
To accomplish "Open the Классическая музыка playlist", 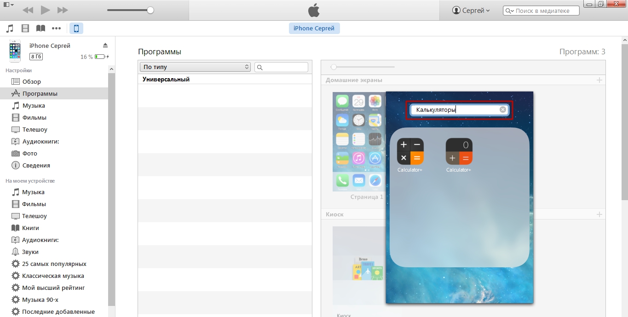I will [53, 276].
